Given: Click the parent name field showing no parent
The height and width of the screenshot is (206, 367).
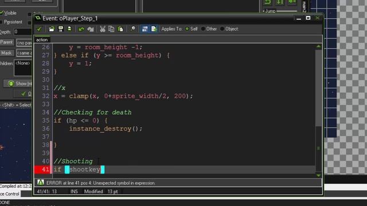Looking at the screenshot, I should tap(24, 43).
